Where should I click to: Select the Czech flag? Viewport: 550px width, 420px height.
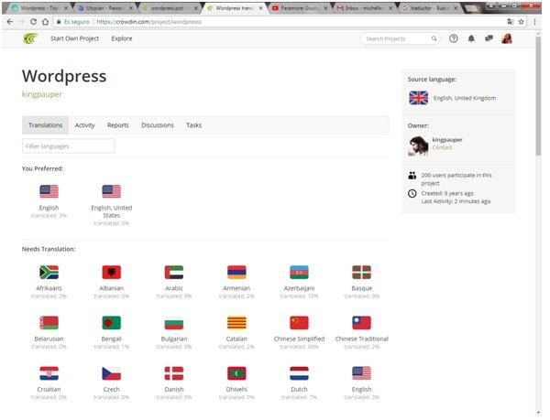coord(112,373)
